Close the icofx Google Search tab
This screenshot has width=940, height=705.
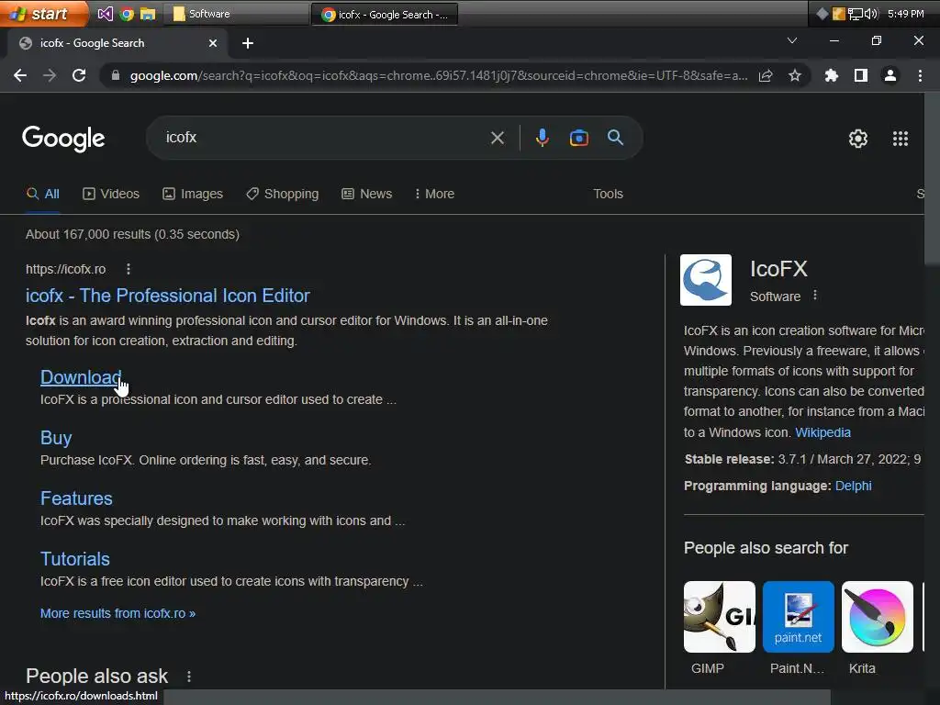click(213, 43)
